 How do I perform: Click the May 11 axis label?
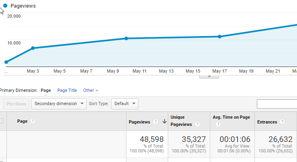140,71
